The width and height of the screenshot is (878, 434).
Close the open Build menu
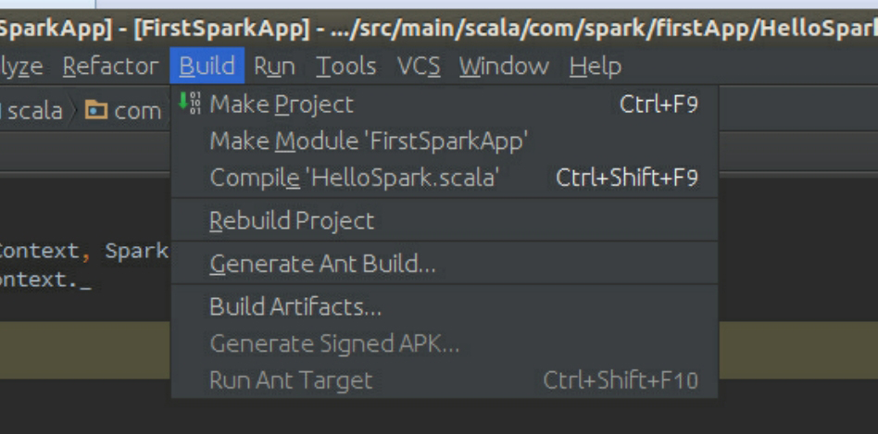(207, 67)
